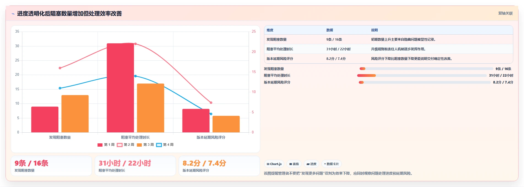524x187 pixels.
Task: Click the 双轴关联 label in header
Action: (x=505, y=13)
